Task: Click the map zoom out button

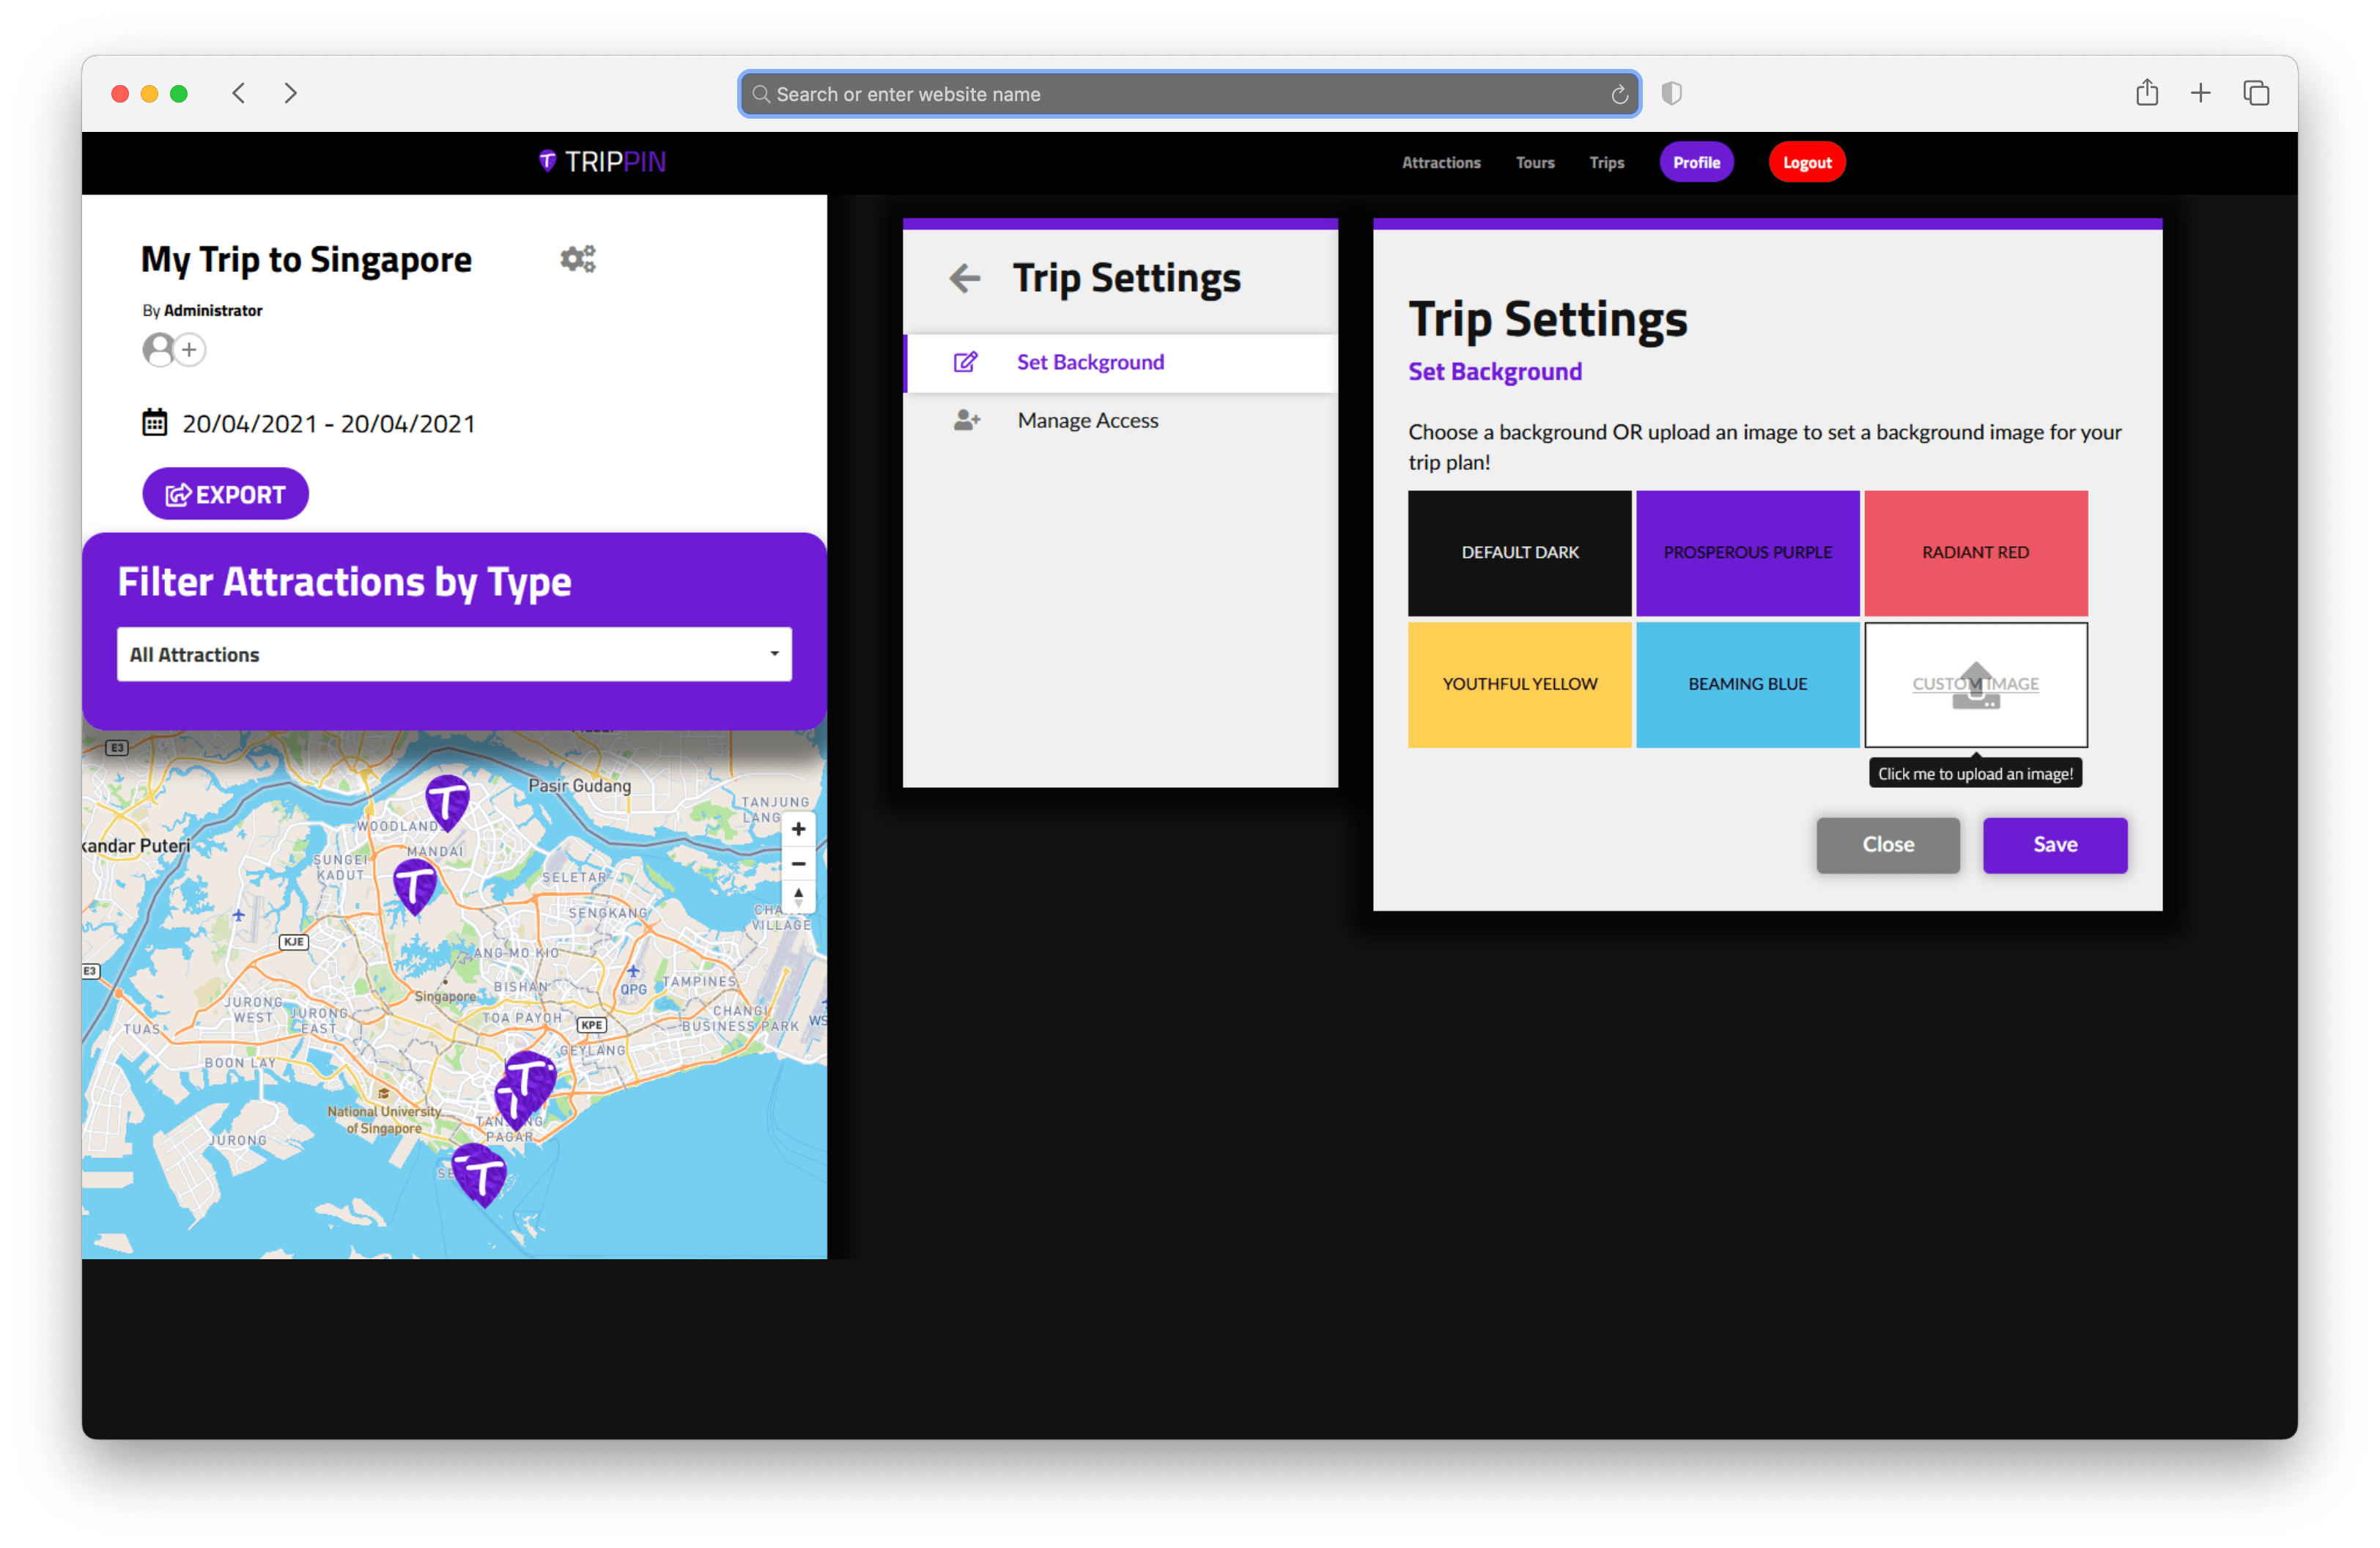Action: coord(798,863)
